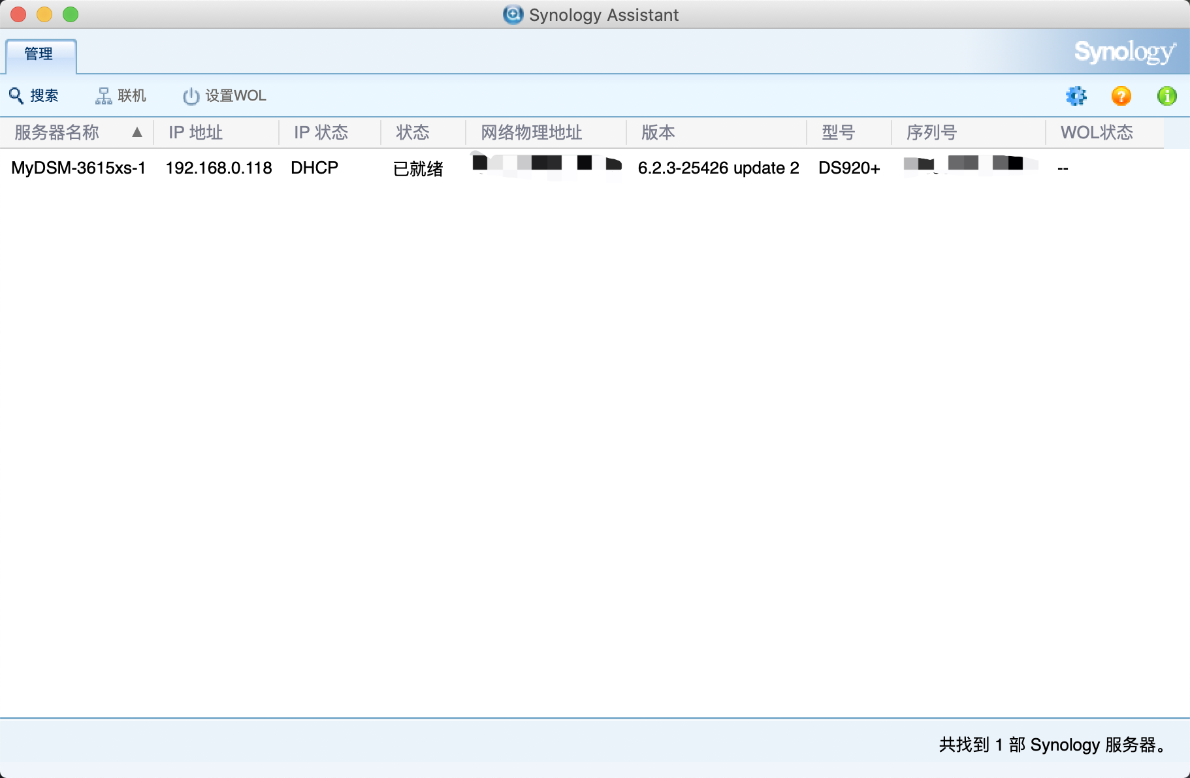The width and height of the screenshot is (1190, 778).
Task: Click the DHCP status cell
Action: [x=314, y=168]
